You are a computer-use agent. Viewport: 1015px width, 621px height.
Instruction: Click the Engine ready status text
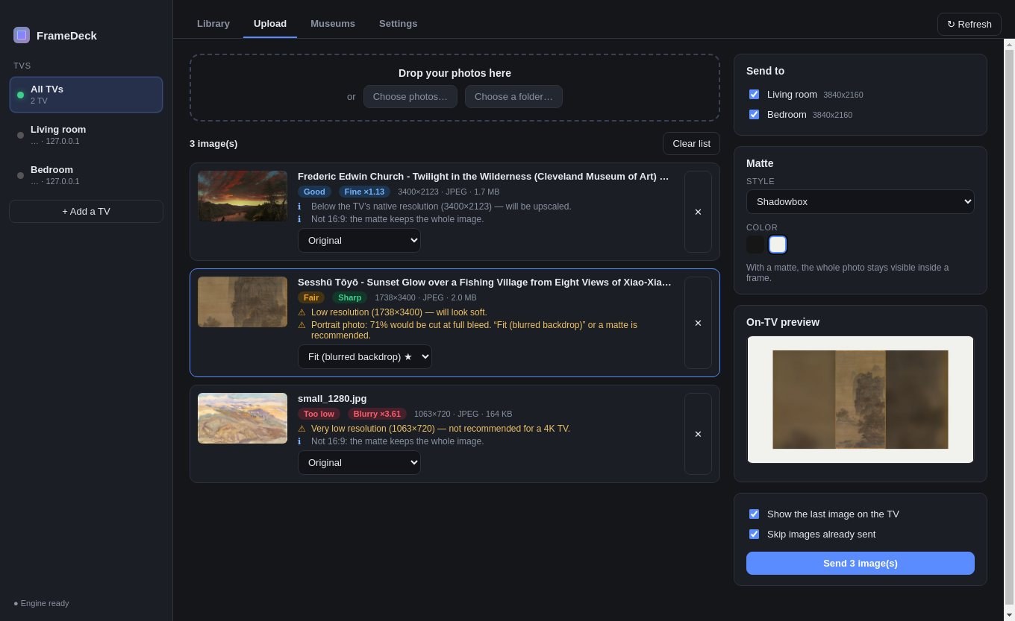41,603
